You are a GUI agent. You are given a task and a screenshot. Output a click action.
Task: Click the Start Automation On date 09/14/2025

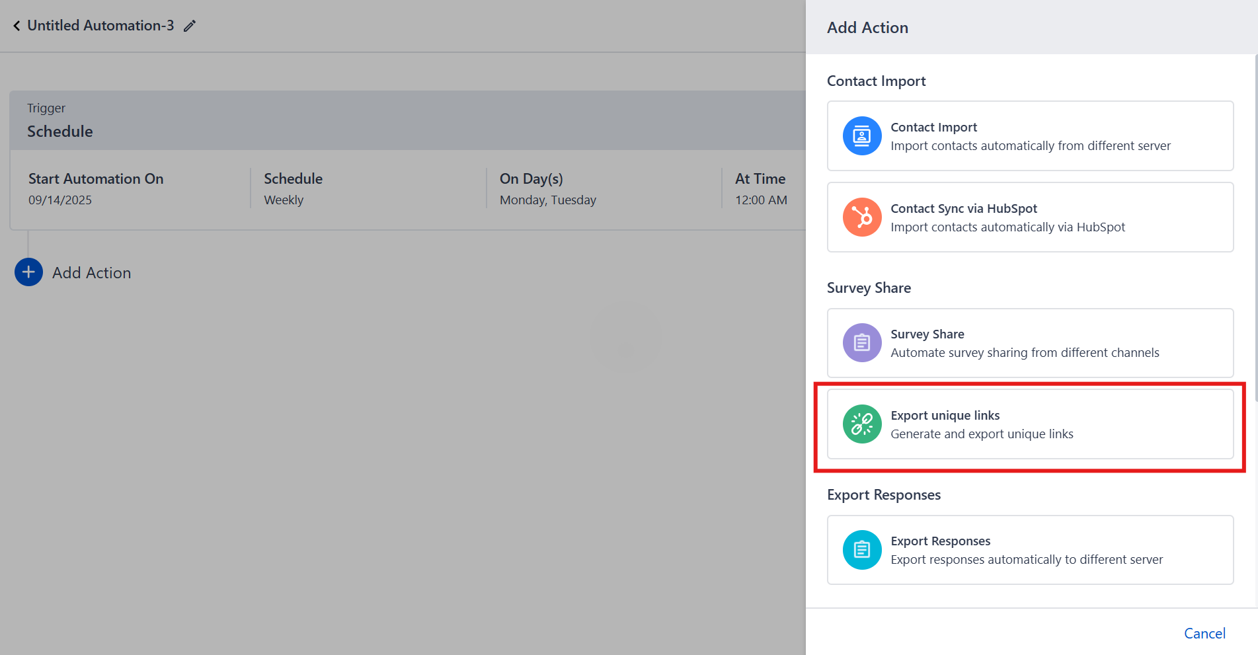60,200
